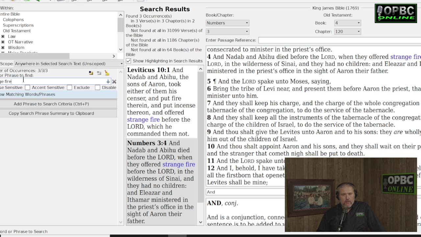Viewport: 421px width, 237px height.
Task: Enable the Exclude checkbox
Action: pos(69,88)
